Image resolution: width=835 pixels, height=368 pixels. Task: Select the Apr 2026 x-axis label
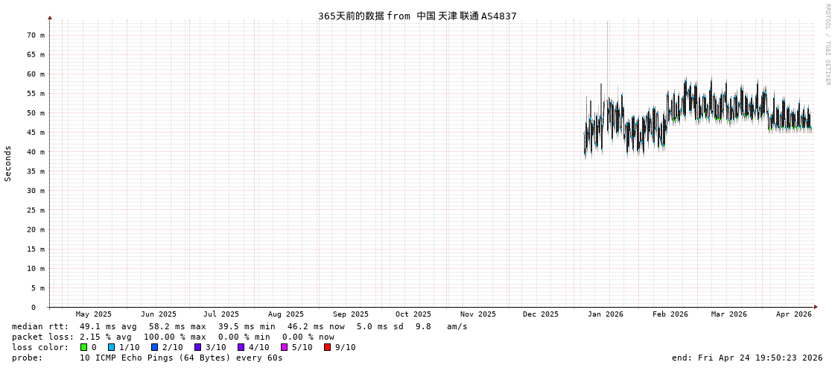793,314
